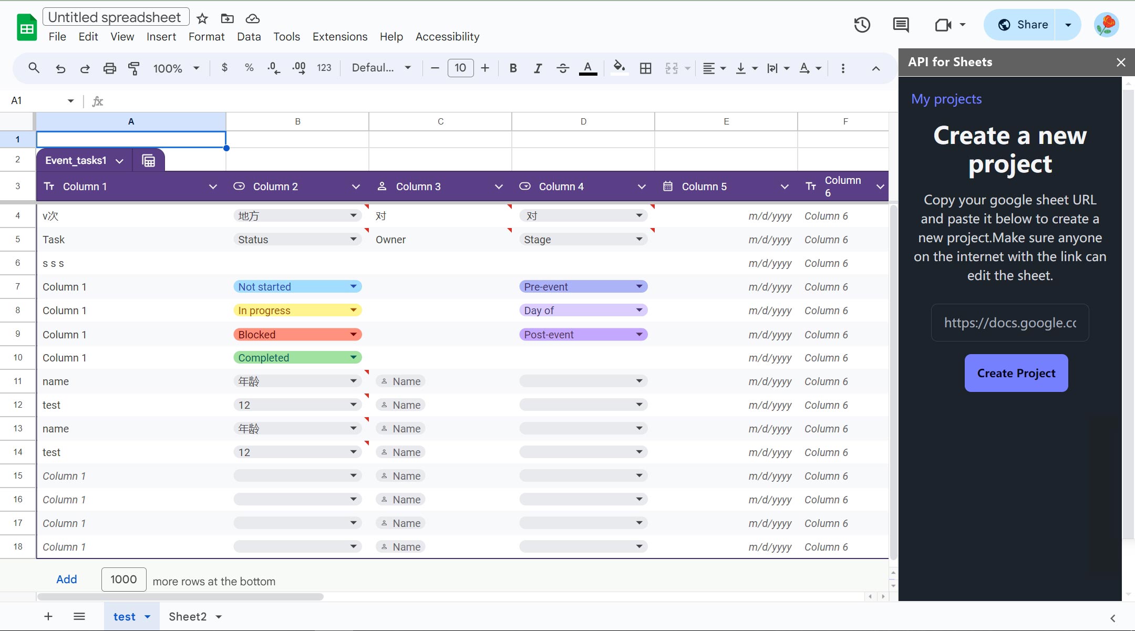This screenshot has height=631, width=1135.
Task: Click the google sheet URL input field
Action: tap(1009, 322)
